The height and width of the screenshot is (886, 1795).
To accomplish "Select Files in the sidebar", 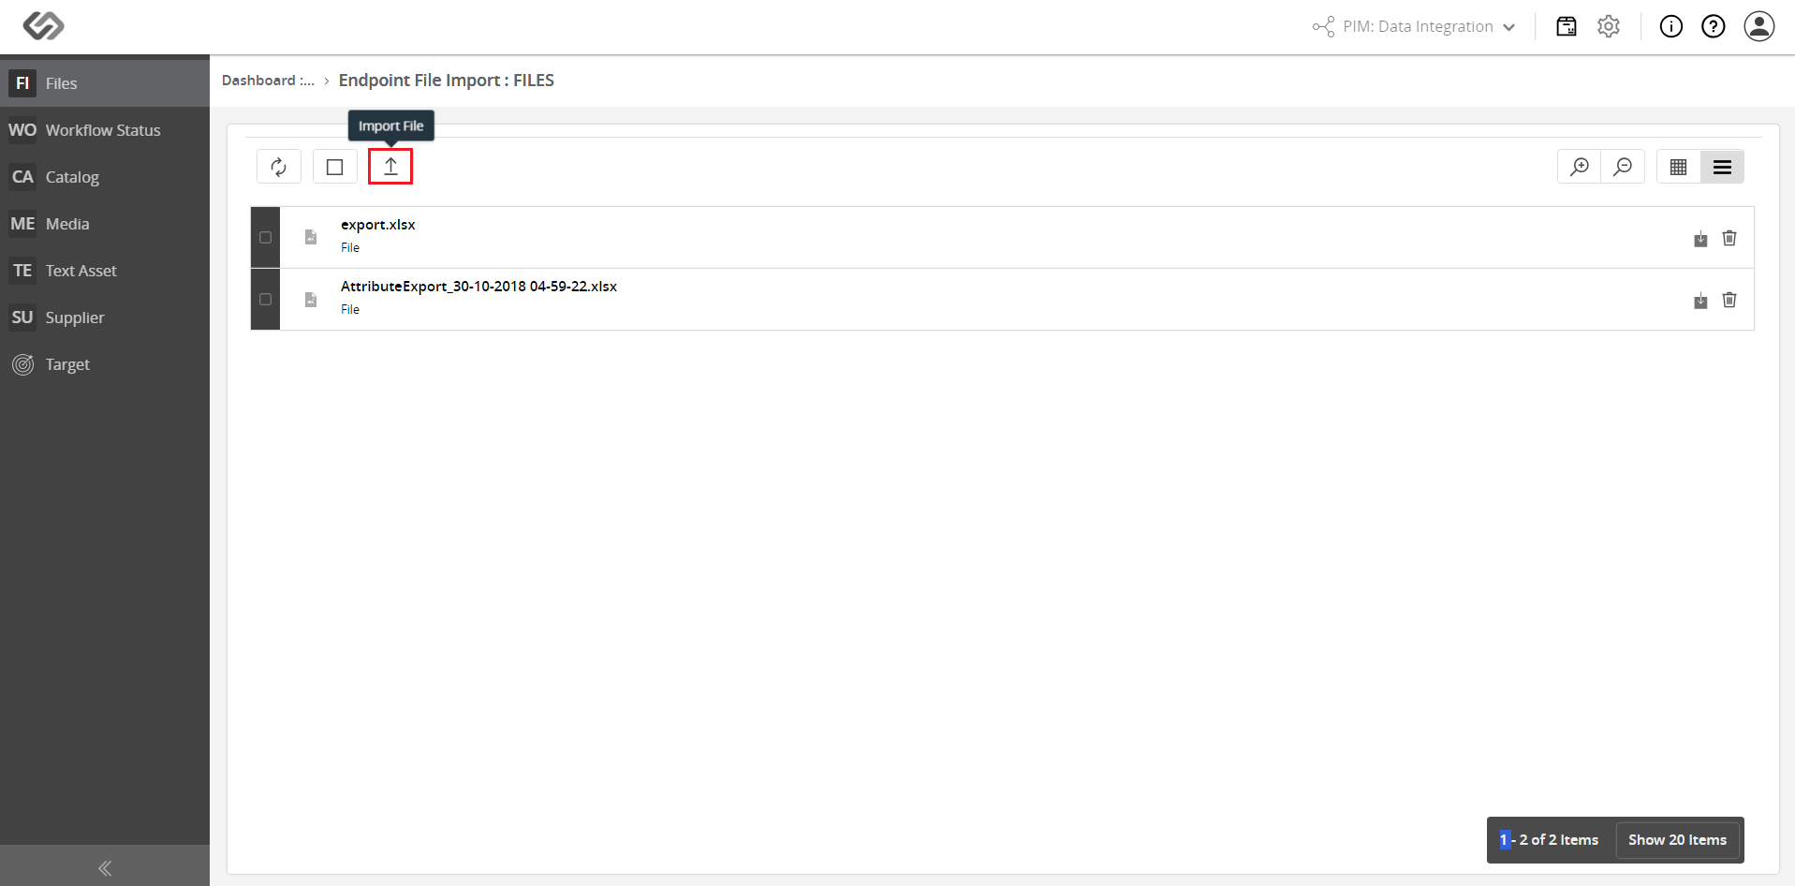I will coord(105,83).
